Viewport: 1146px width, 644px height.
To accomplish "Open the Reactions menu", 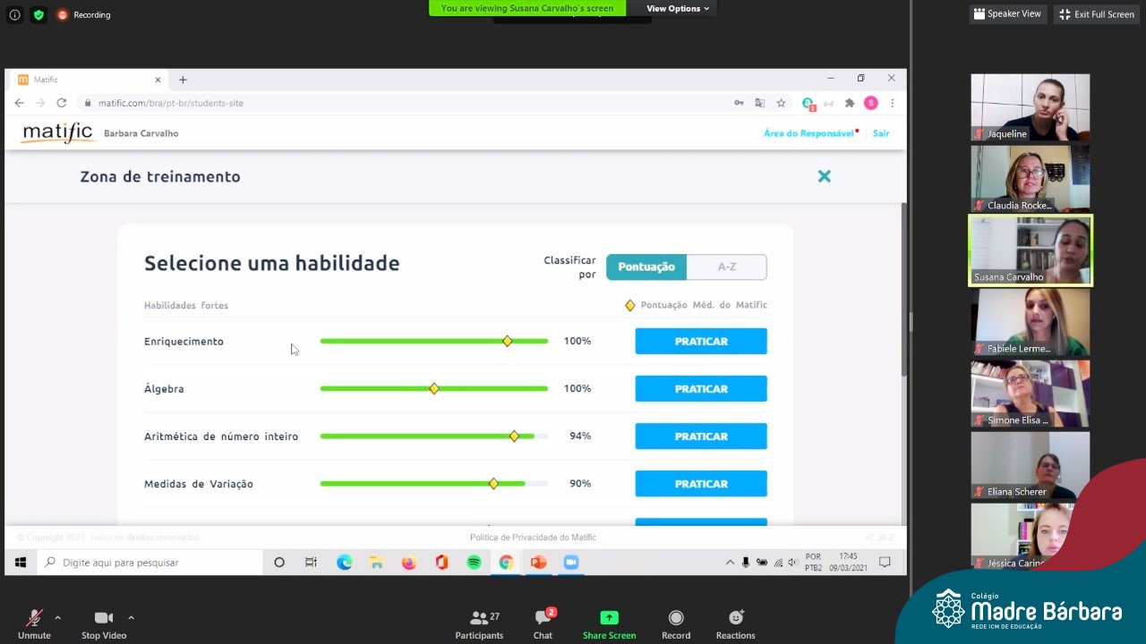I will click(735, 618).
